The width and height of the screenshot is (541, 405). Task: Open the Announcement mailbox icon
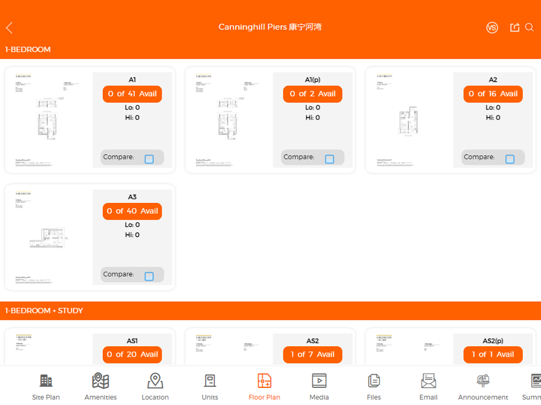point(483,381)
